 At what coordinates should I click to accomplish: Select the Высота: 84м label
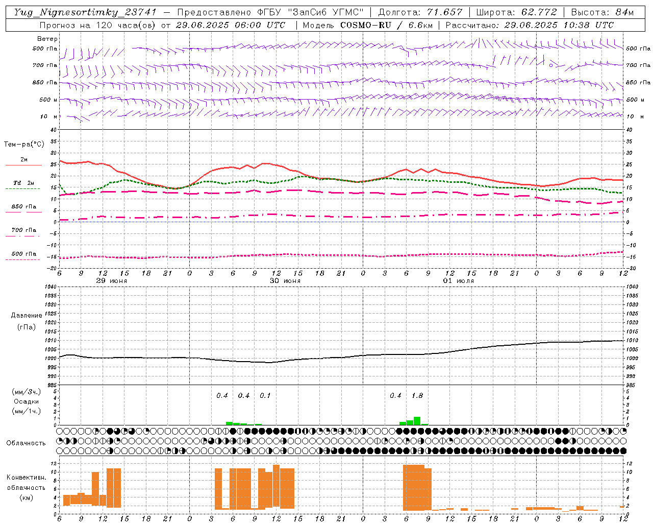click(602, 12)
